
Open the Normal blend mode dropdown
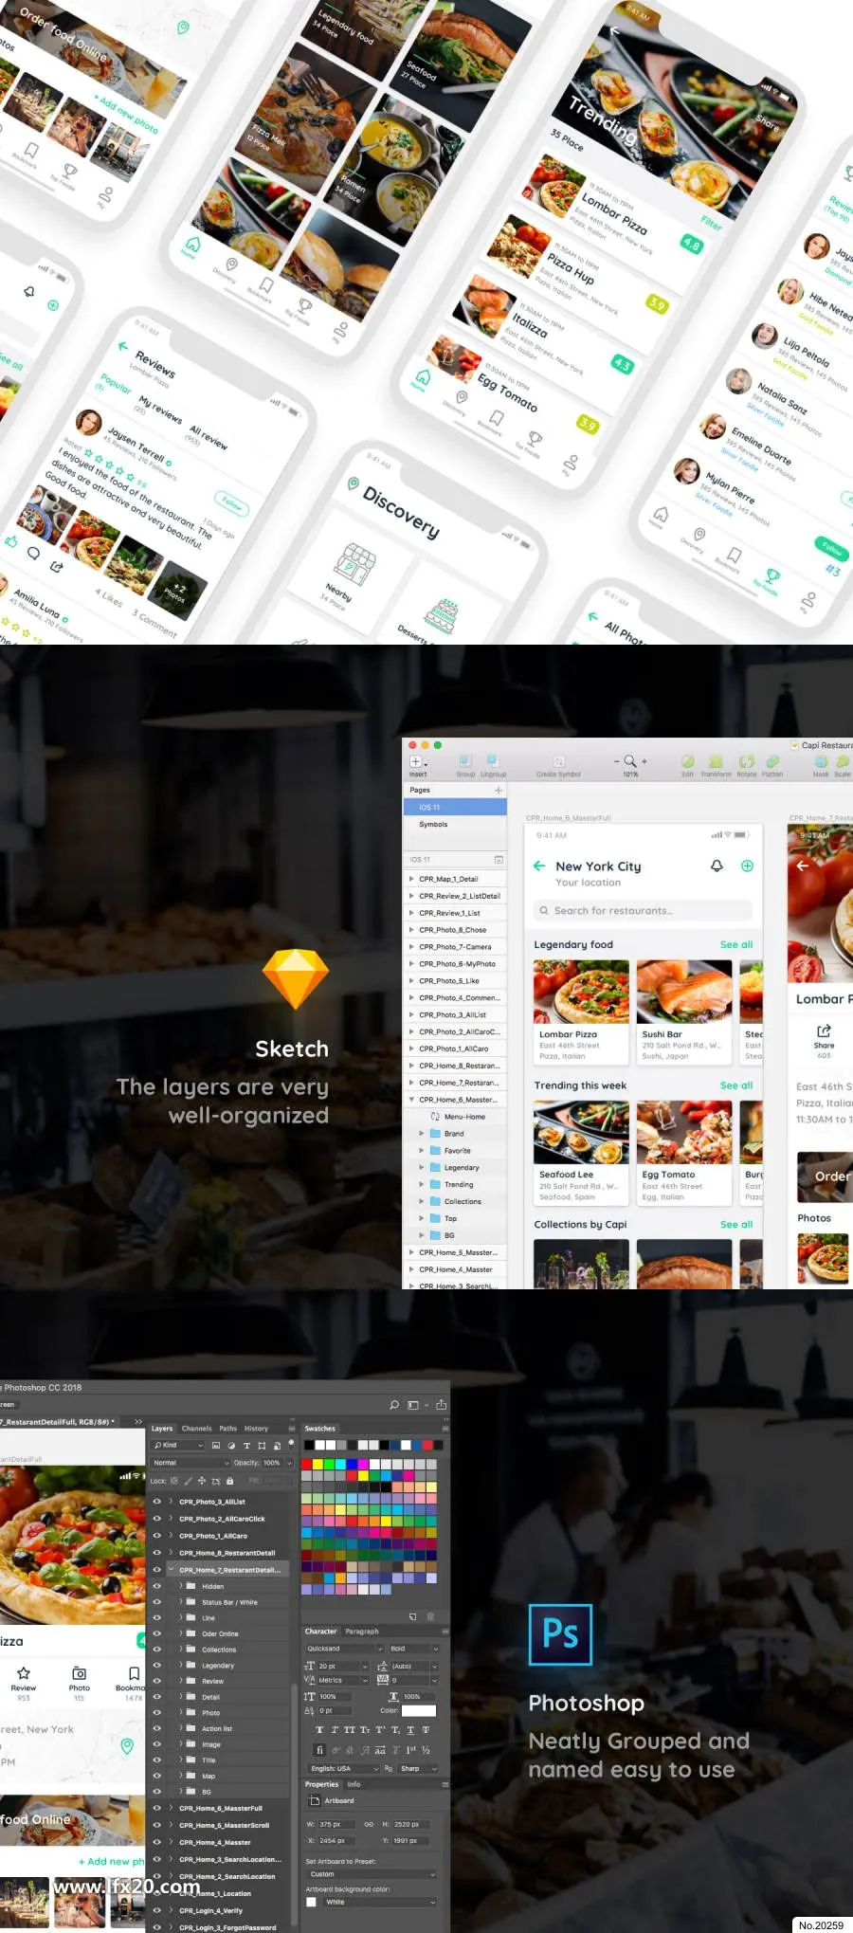click(x=191, y=1463)
